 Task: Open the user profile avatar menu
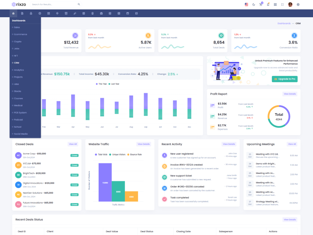(x=290, y=4)
